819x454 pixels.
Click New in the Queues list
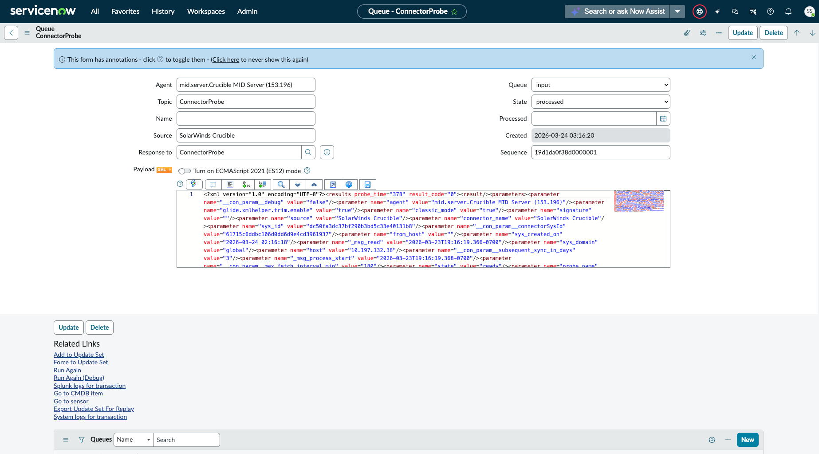tap(748, 440)
